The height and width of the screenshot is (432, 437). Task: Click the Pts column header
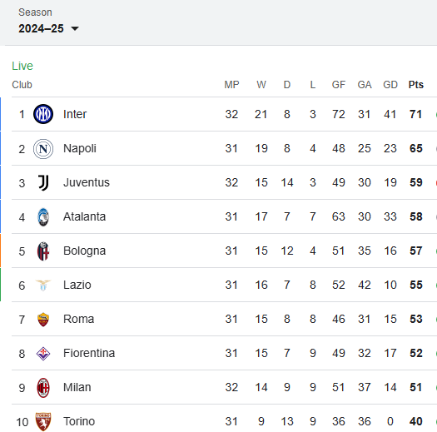tap(416, 84)
